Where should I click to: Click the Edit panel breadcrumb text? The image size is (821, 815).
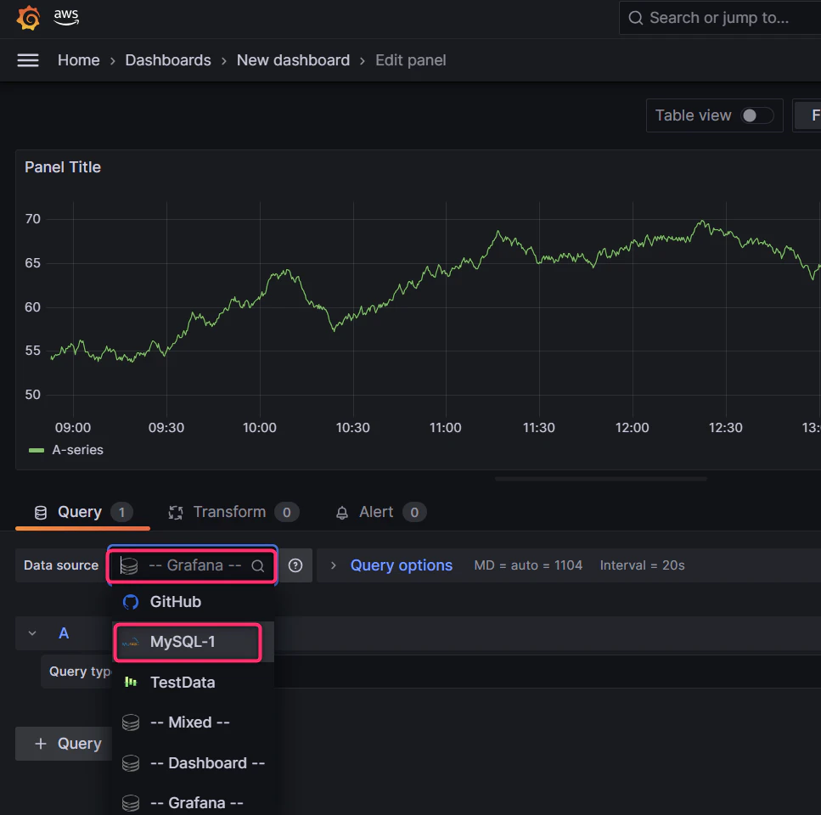tap(411, 60)
